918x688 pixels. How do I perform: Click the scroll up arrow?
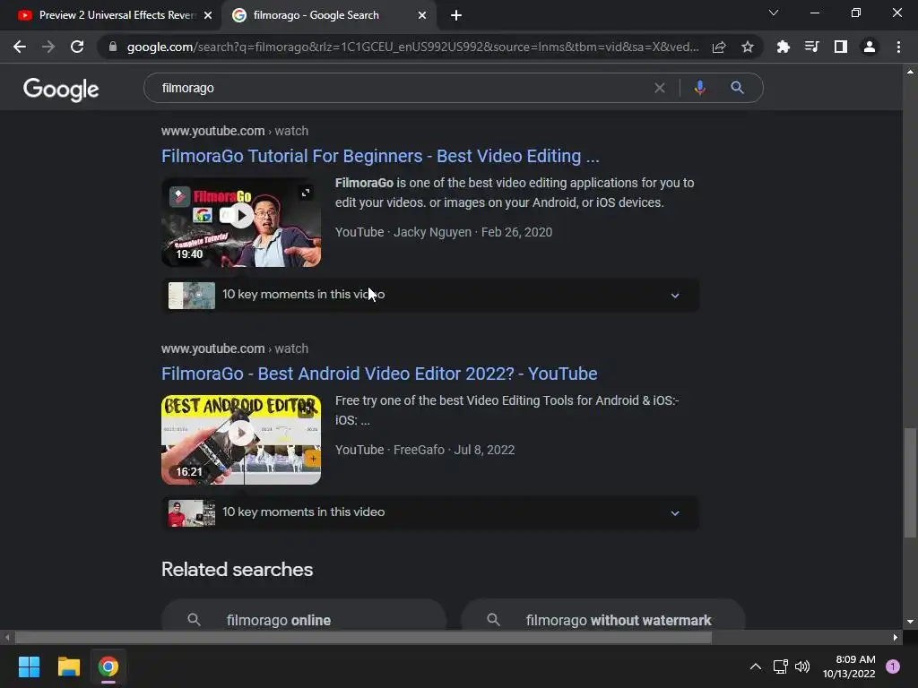[x=910, y=72]
